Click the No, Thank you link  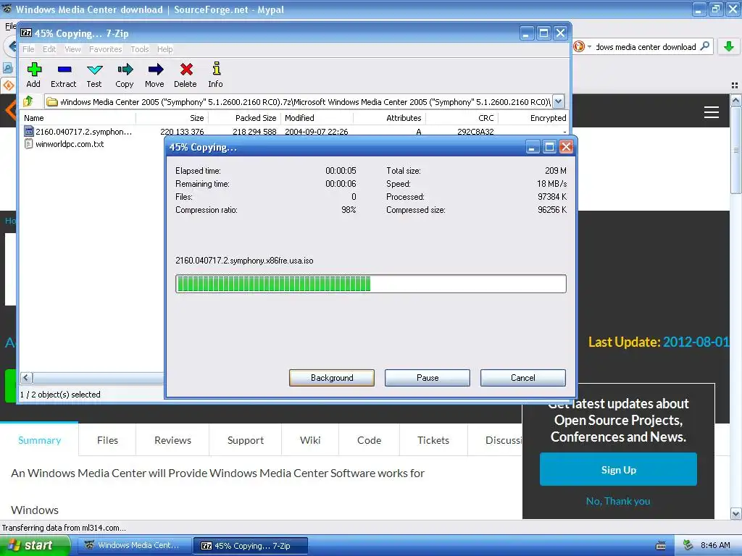[x=618, y=501]
